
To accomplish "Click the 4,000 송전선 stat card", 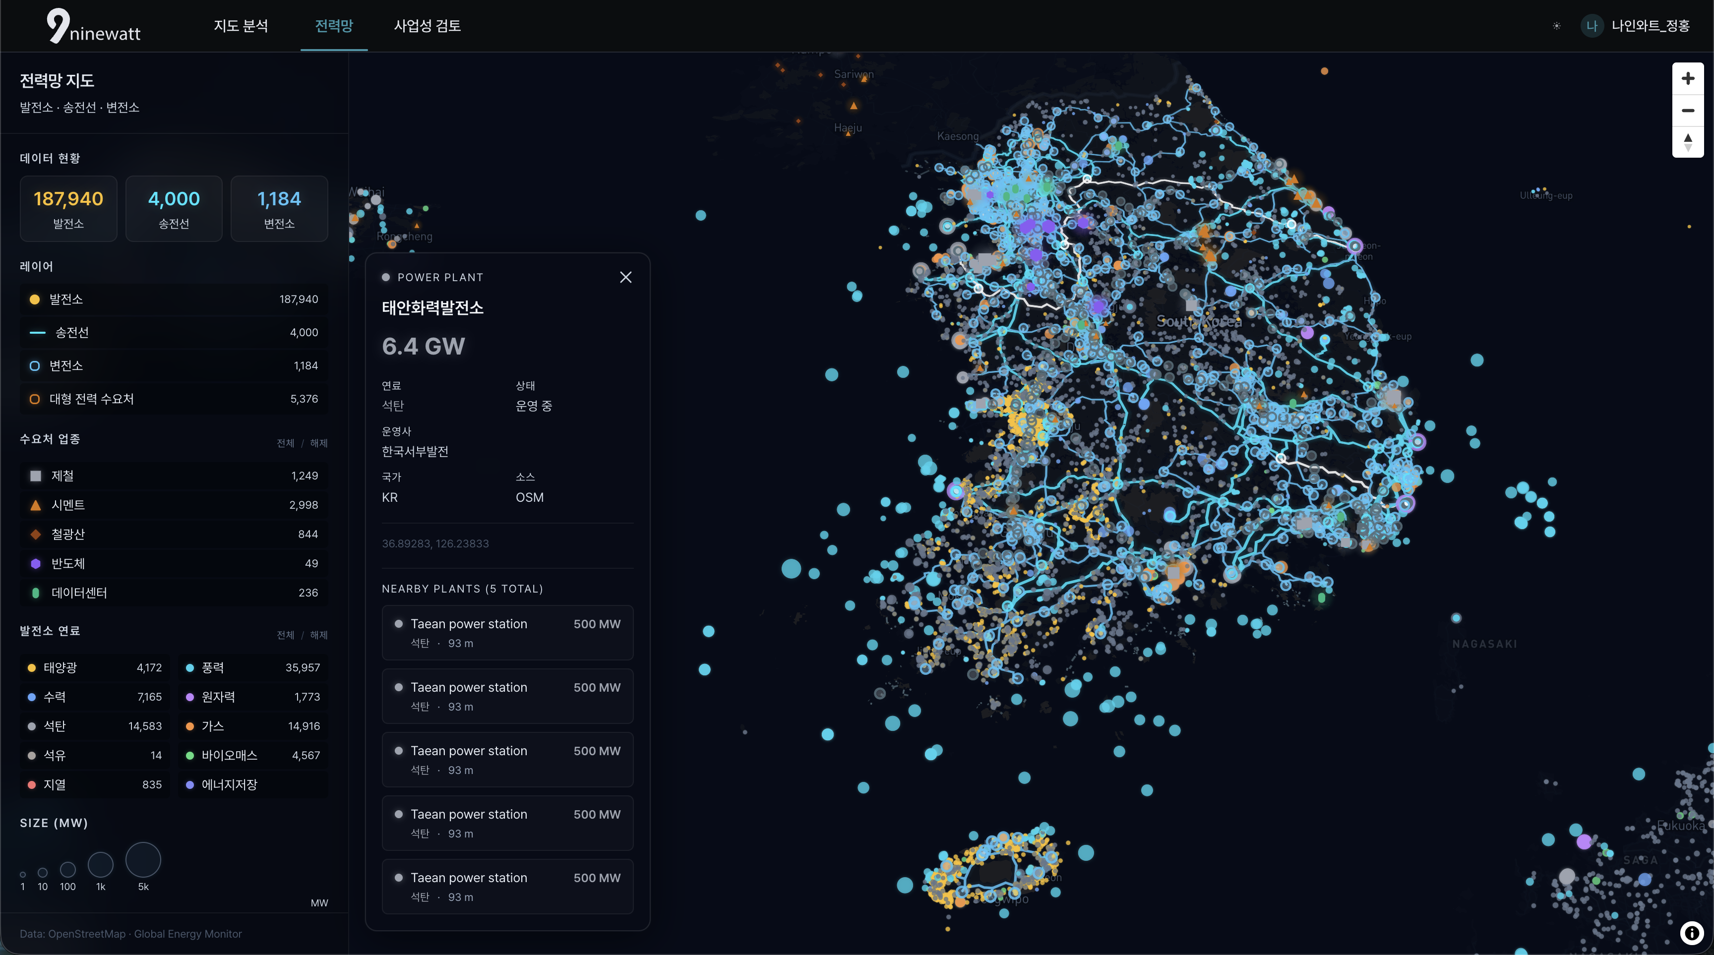I will [174, 209].
